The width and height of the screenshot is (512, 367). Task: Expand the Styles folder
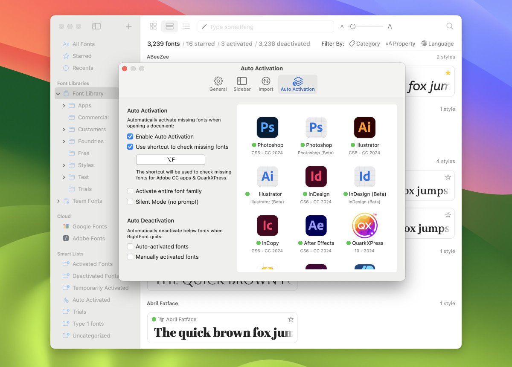64,165
